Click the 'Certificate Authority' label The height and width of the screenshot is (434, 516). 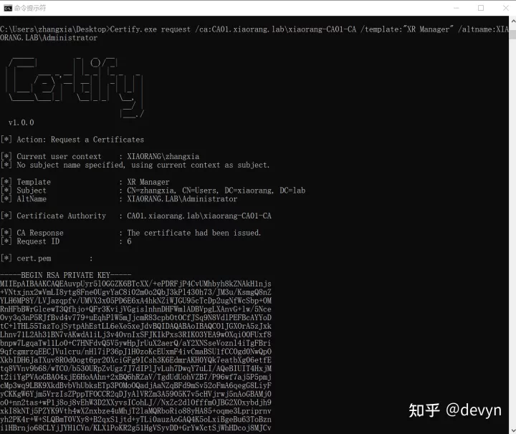[x=62, y=216]
